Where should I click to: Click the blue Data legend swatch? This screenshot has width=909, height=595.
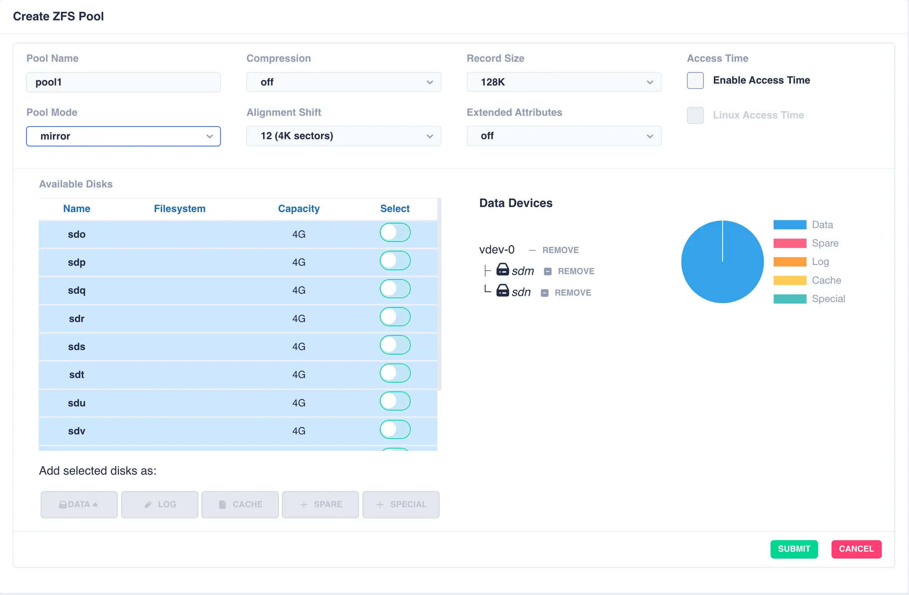[790, 225]
